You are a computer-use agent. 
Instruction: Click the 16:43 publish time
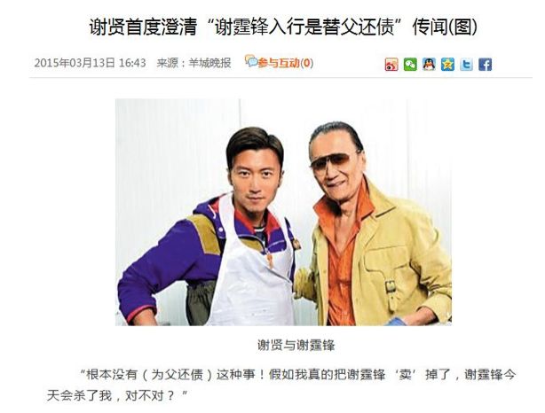click(132, 63)
